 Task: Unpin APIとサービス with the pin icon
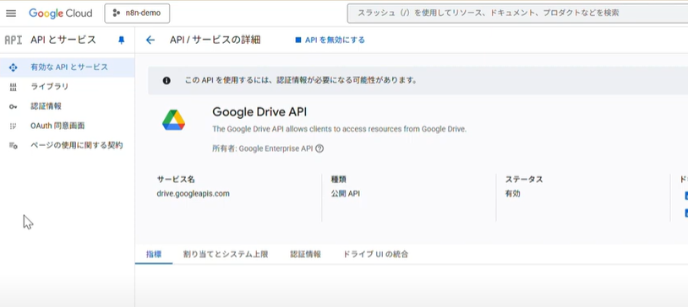[122, 40]
